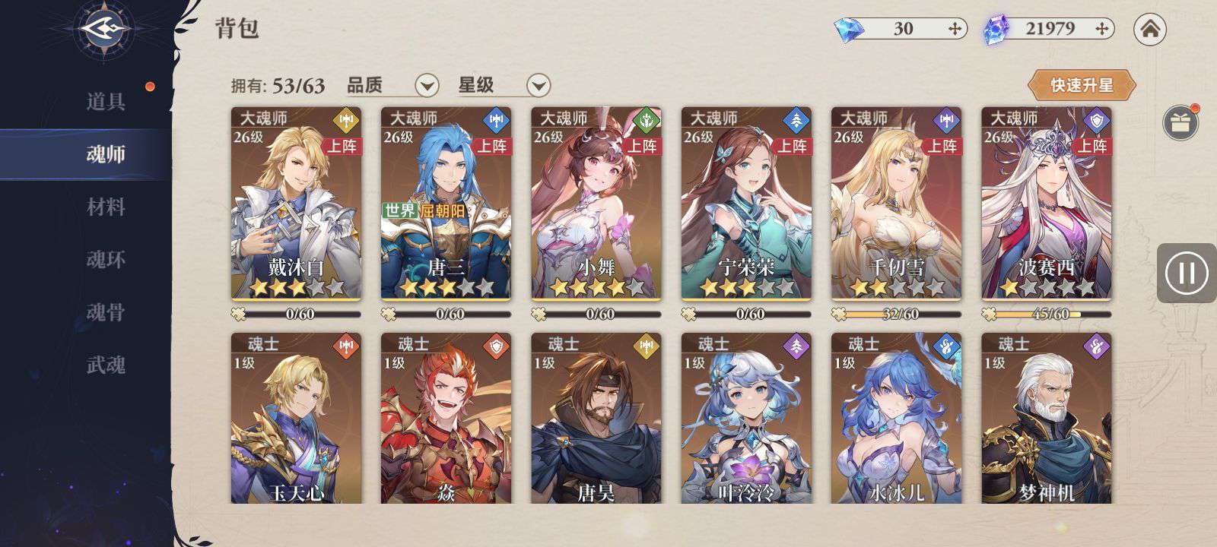Click the blue diamond currency icon

[x=848, y=30]
